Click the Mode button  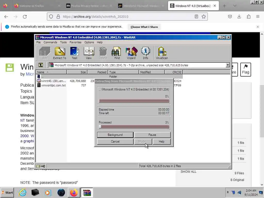pyautogui.click(x=143, y=142)
